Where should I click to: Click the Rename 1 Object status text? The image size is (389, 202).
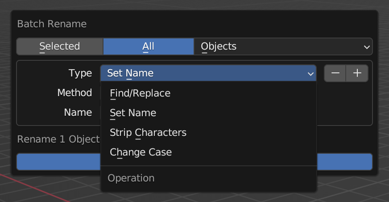tap(58, 139)
